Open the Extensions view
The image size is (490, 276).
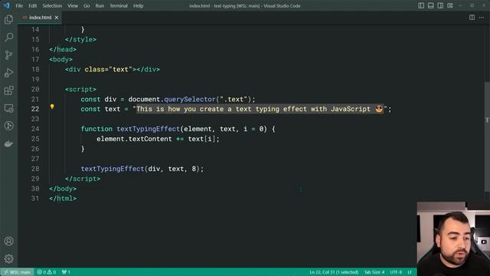[8, 90]
